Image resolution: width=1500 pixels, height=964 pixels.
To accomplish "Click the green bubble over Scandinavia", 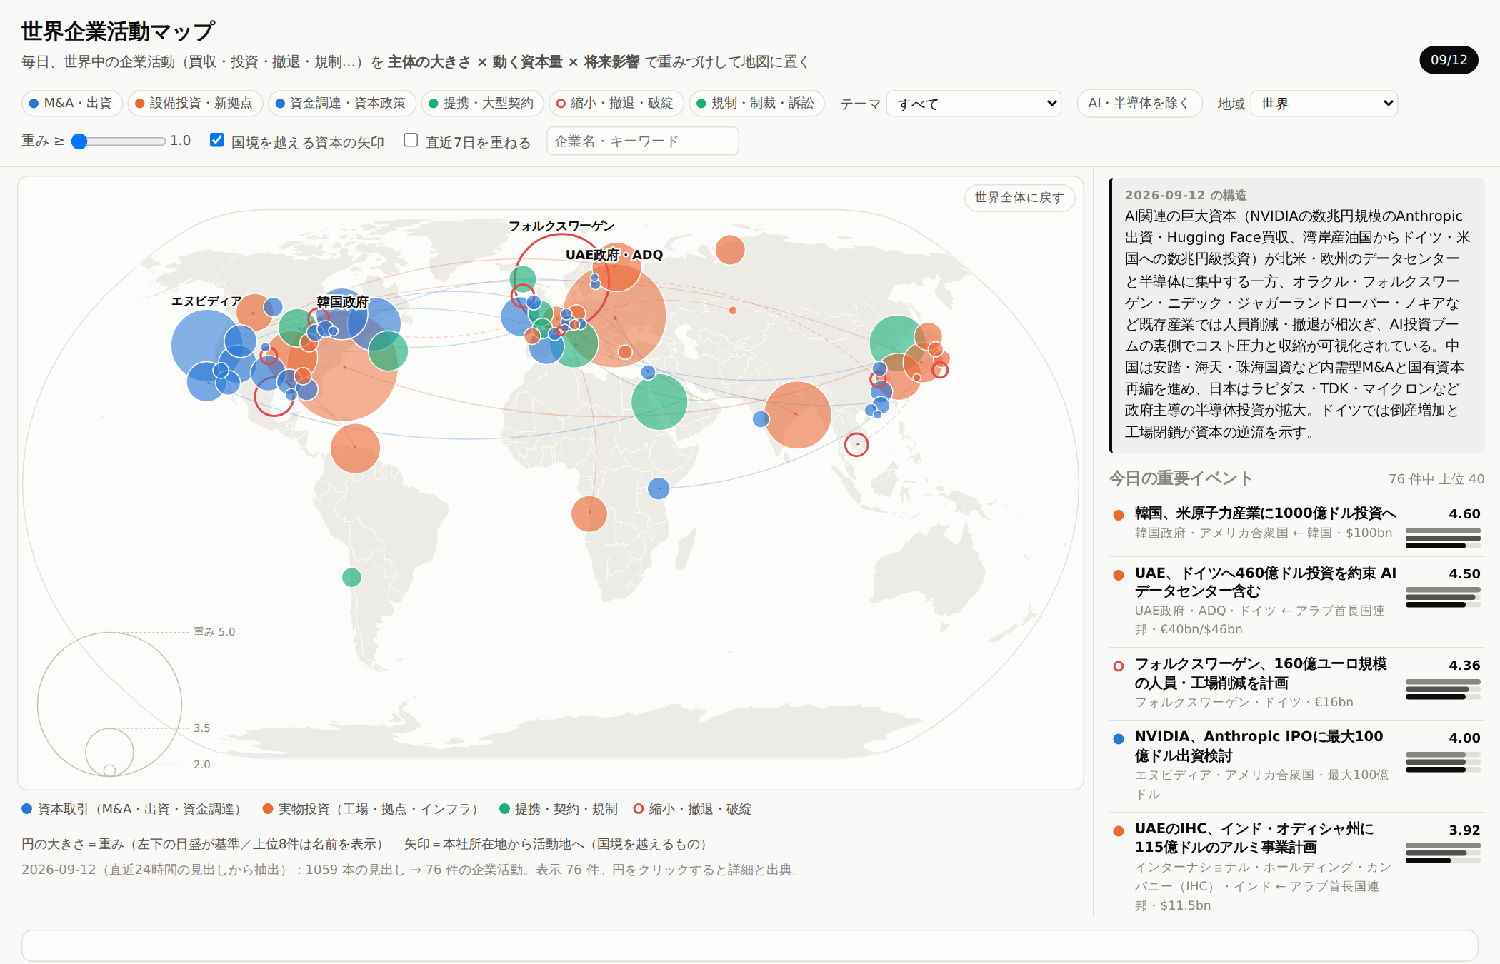I will (523, 279).
